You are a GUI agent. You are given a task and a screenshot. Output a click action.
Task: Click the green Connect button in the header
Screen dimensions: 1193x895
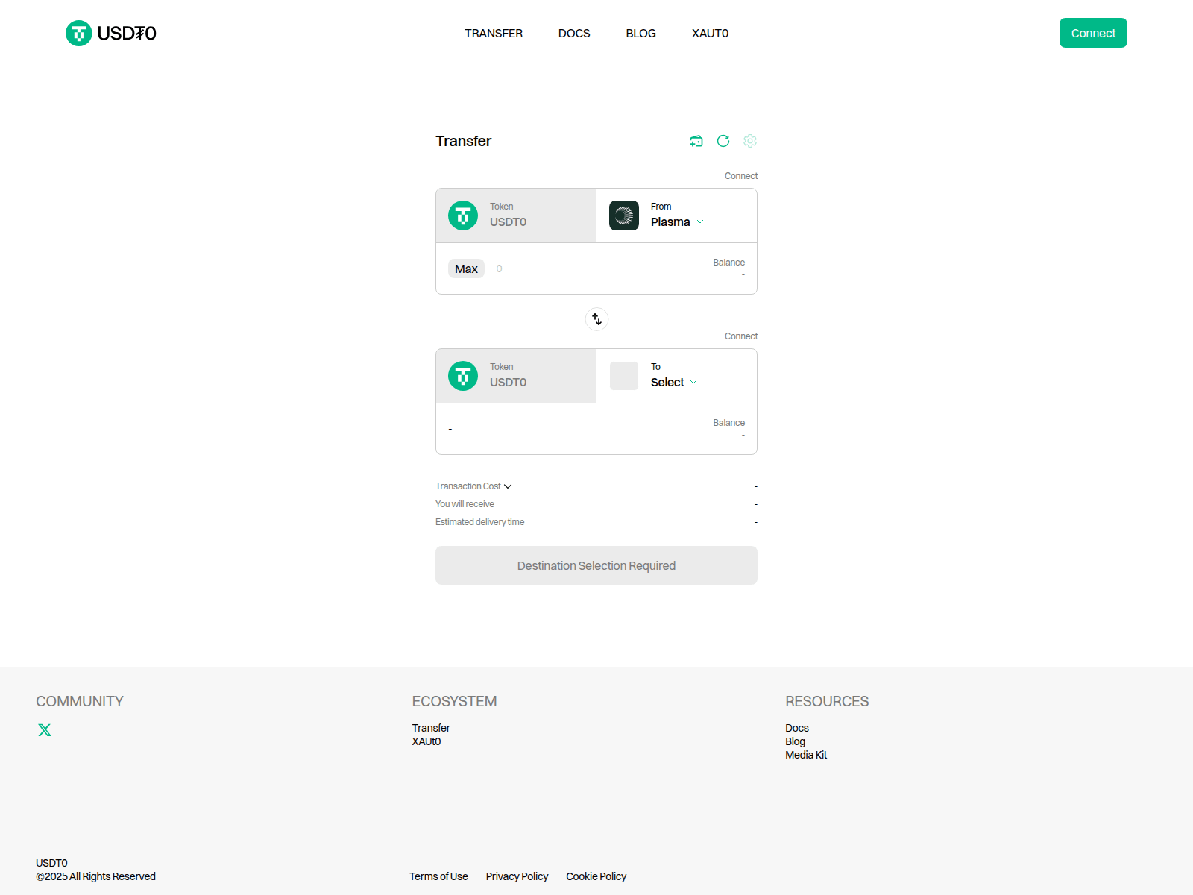point(1093,33)
